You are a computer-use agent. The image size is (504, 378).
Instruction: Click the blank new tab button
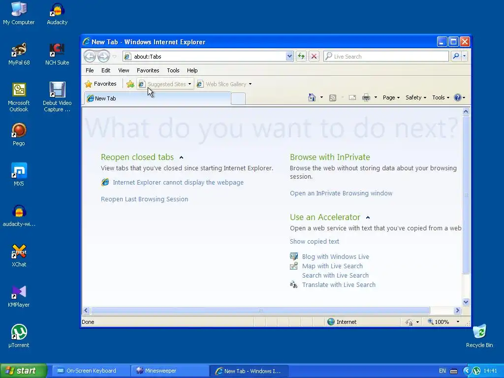pyautogui.click(x=238, y=98)
